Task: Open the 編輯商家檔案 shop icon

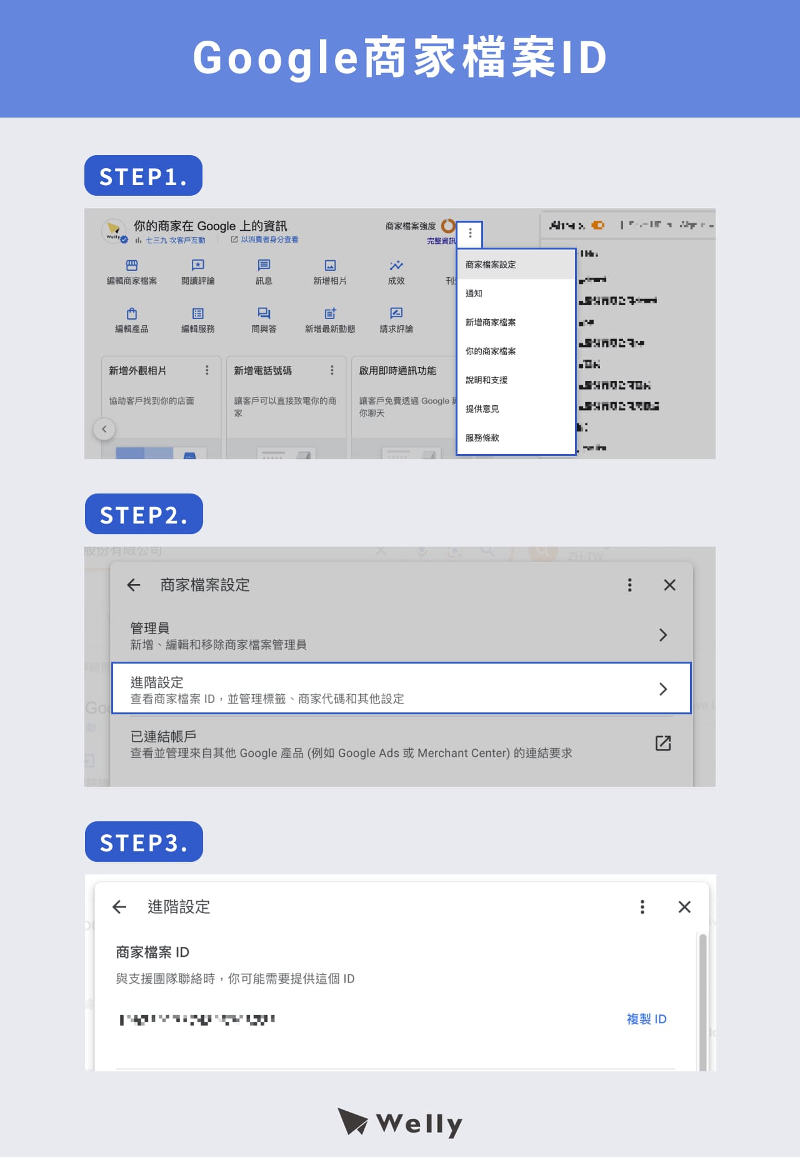Action: point(132,265)
